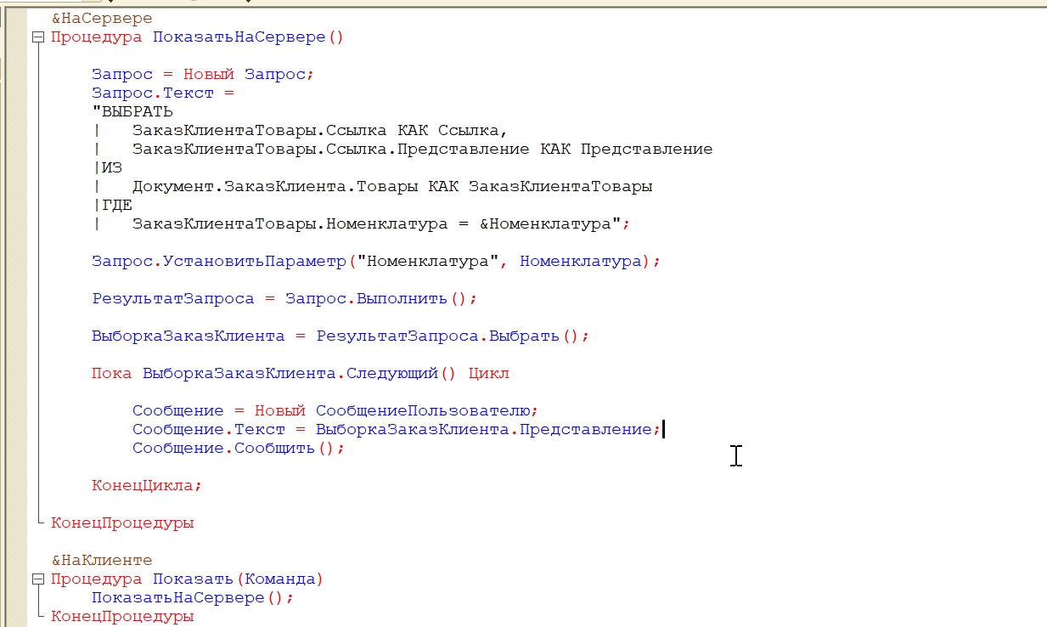Click 'ВыборкаЗаказКлиента = РезультатЗапроса.Выбрать();' line

pyautogui.click(x=341, y=336)
